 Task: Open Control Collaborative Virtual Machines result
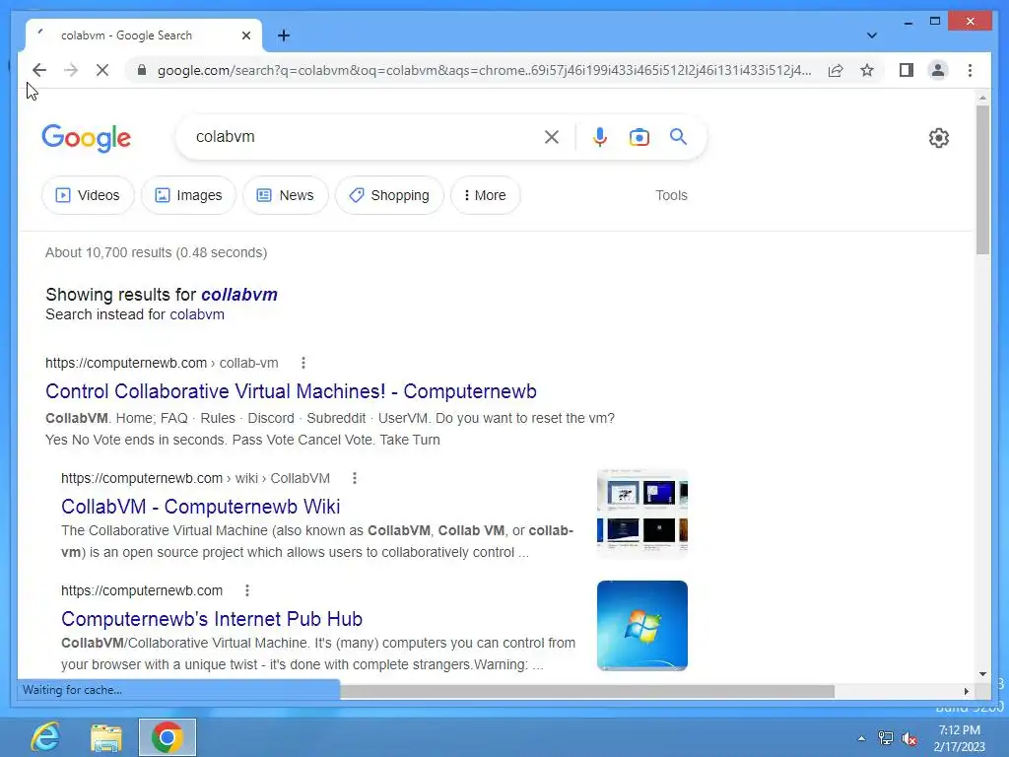click(x=291, y=391)
